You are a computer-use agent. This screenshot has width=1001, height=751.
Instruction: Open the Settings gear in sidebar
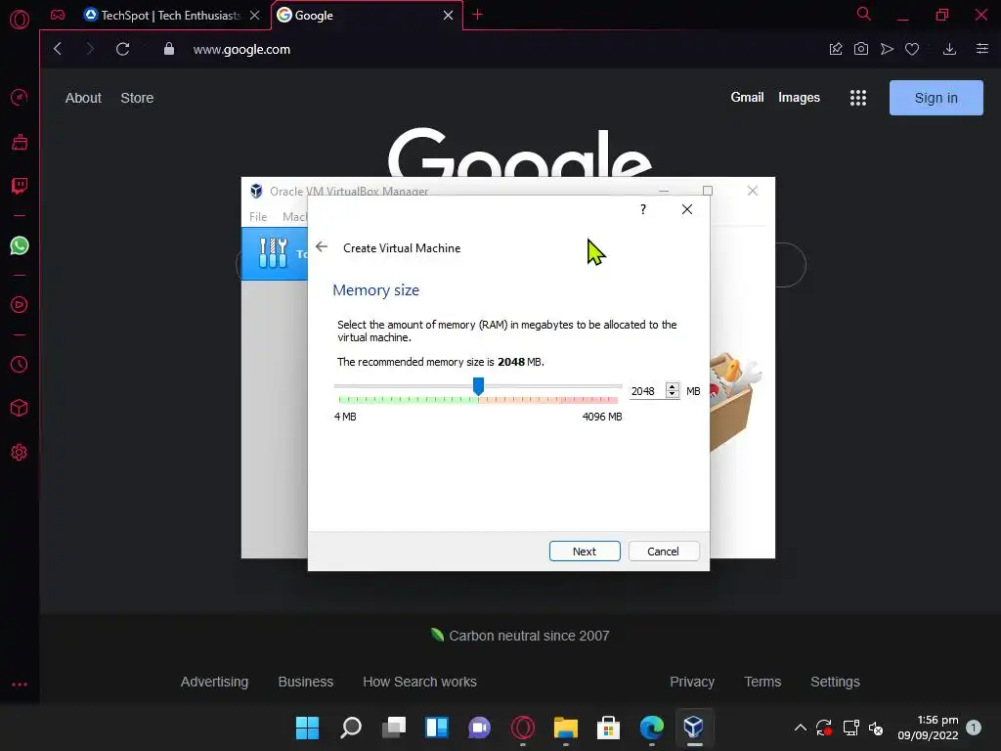pos(20,452)
